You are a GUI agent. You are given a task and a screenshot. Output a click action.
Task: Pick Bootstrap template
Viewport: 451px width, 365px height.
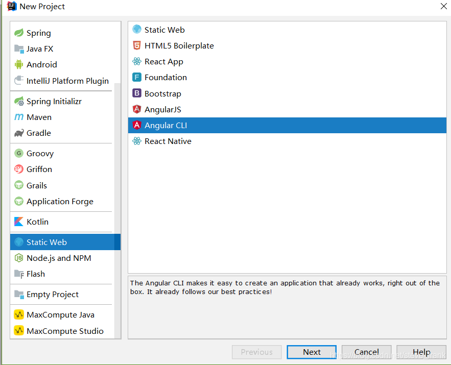point(287,93)
